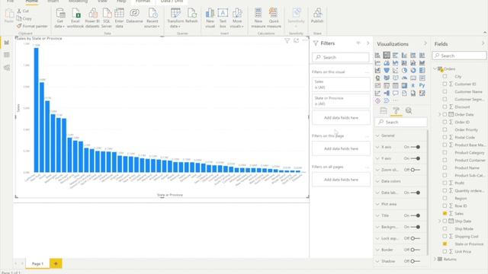Expand the Returns table

click(x=435, y=259)
